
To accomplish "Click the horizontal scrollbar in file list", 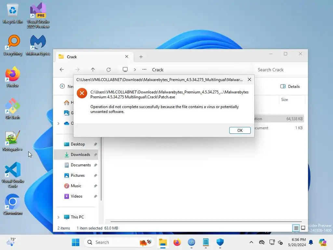I will coord(206,221).
